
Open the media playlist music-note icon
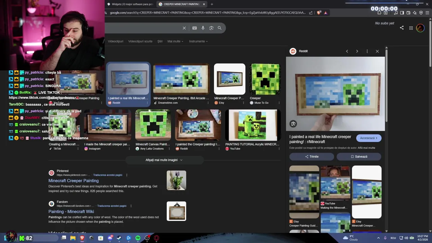point(396,13)
